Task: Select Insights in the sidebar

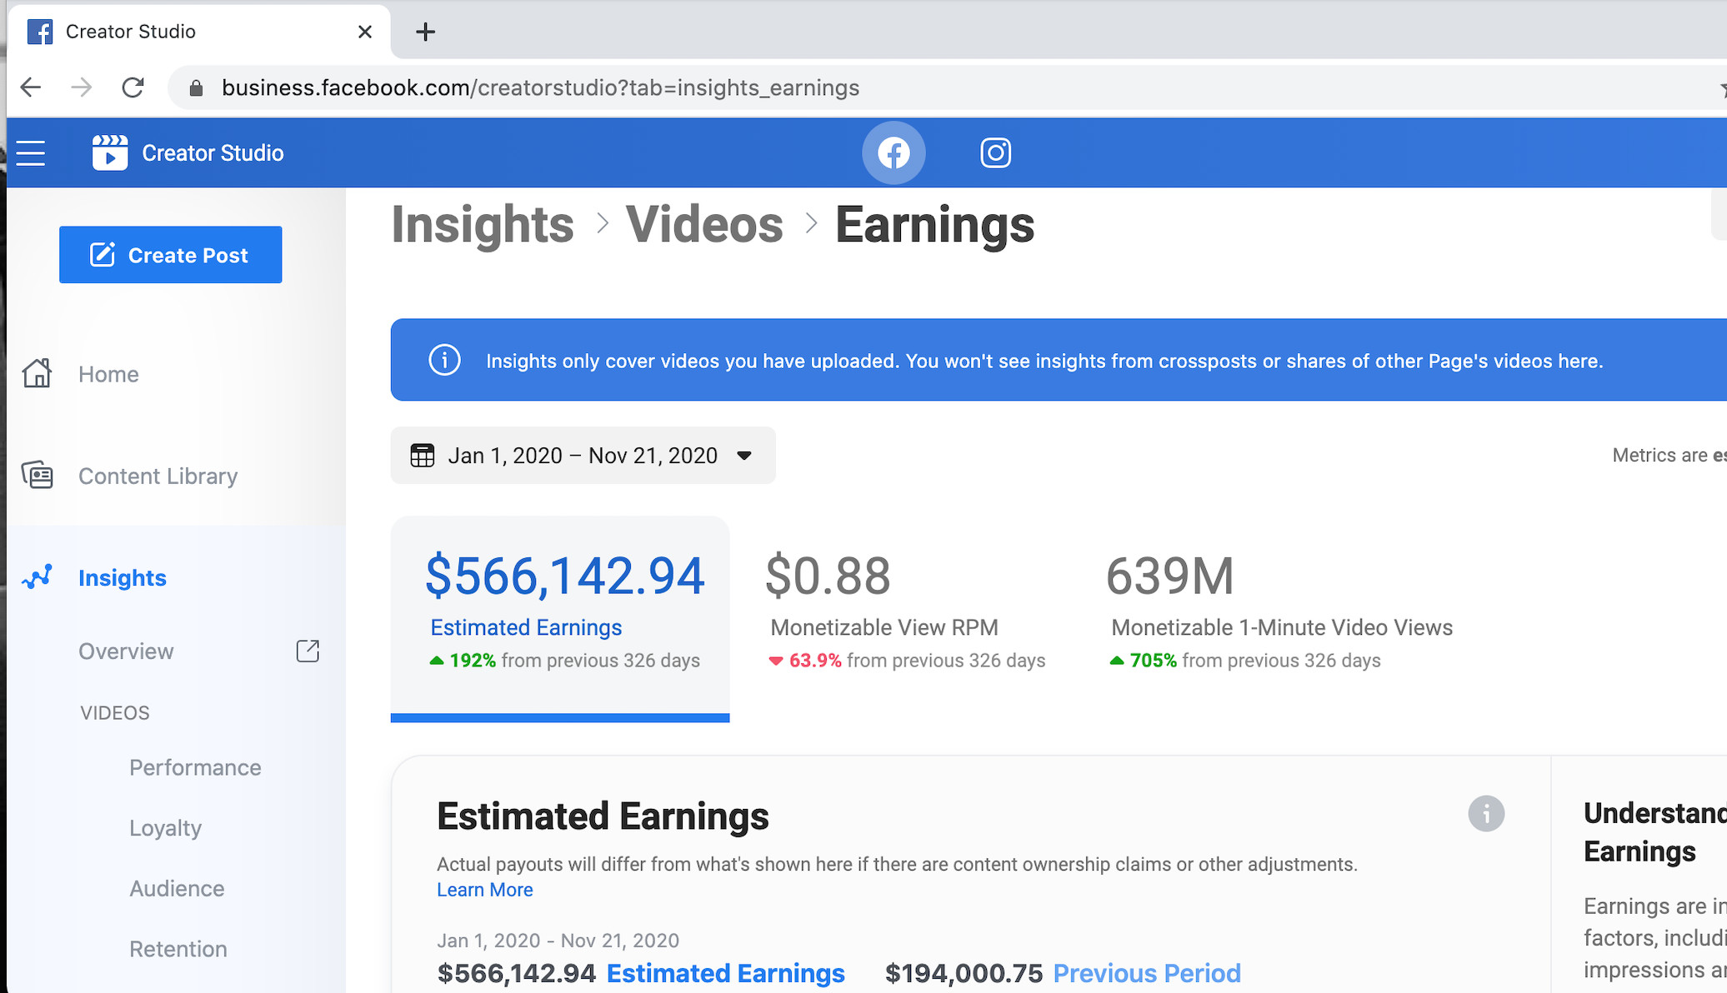Action: click(123, 578)
